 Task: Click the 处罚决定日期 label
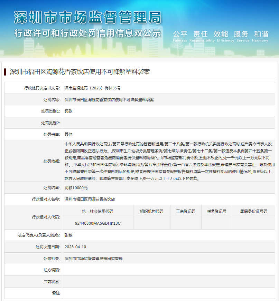[48, 247]
